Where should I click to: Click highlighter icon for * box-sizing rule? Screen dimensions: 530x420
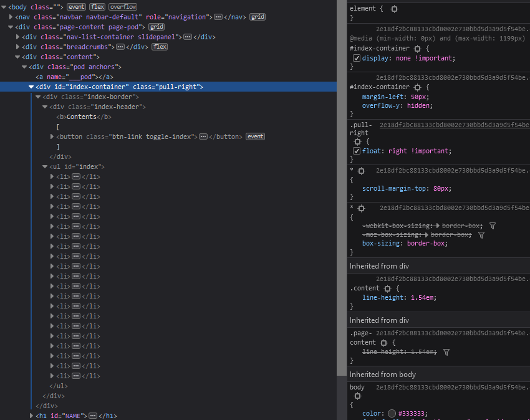(361, 208)
